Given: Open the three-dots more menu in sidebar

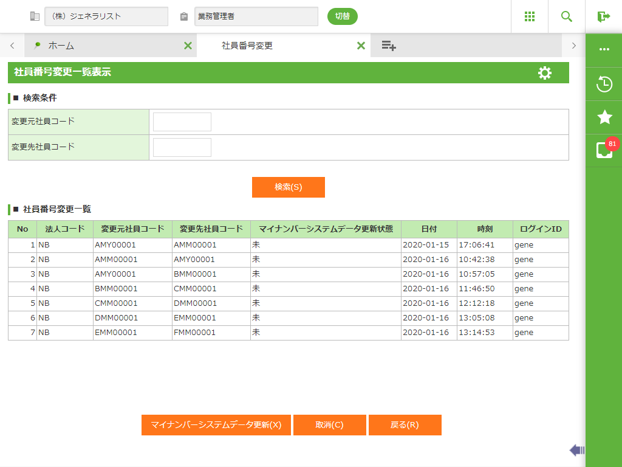Looking at the screenshot, I should pyautogui.click(x=604, y=50).
